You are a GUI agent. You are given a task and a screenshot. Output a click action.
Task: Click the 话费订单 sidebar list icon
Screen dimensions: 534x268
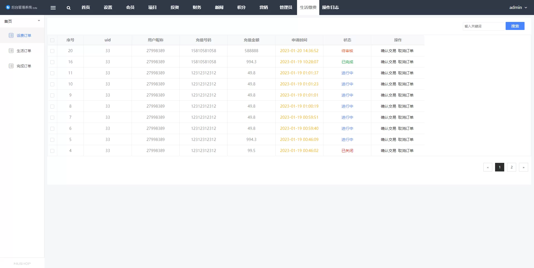[x=11, y=35]
